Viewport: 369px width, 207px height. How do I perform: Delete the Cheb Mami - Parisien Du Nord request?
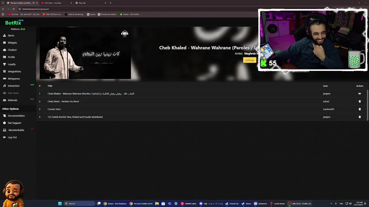(x=359, y=101)
